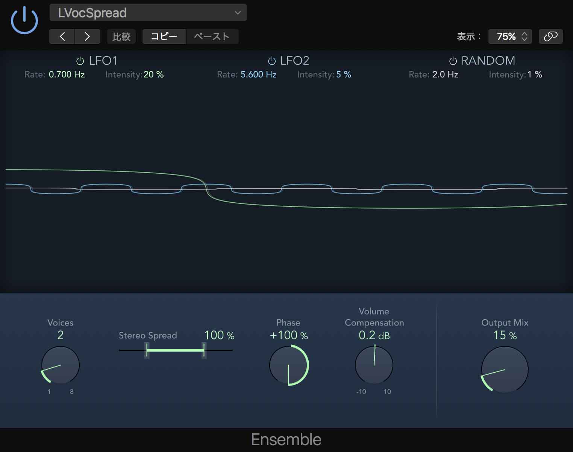Select the LFO1 rate value 0.700 Hz
The image size is (573, 452).
point(67,74)
